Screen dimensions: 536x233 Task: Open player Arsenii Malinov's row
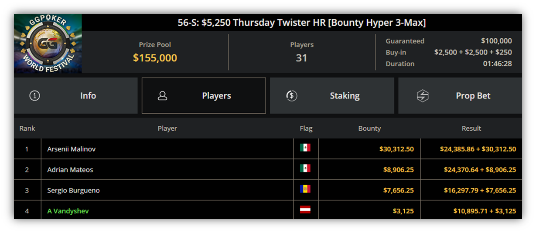268,149
